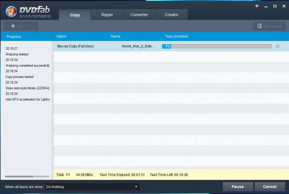Click the 20:18:27 timestamp in log
The image size is (289, 194).
point(11,48)
